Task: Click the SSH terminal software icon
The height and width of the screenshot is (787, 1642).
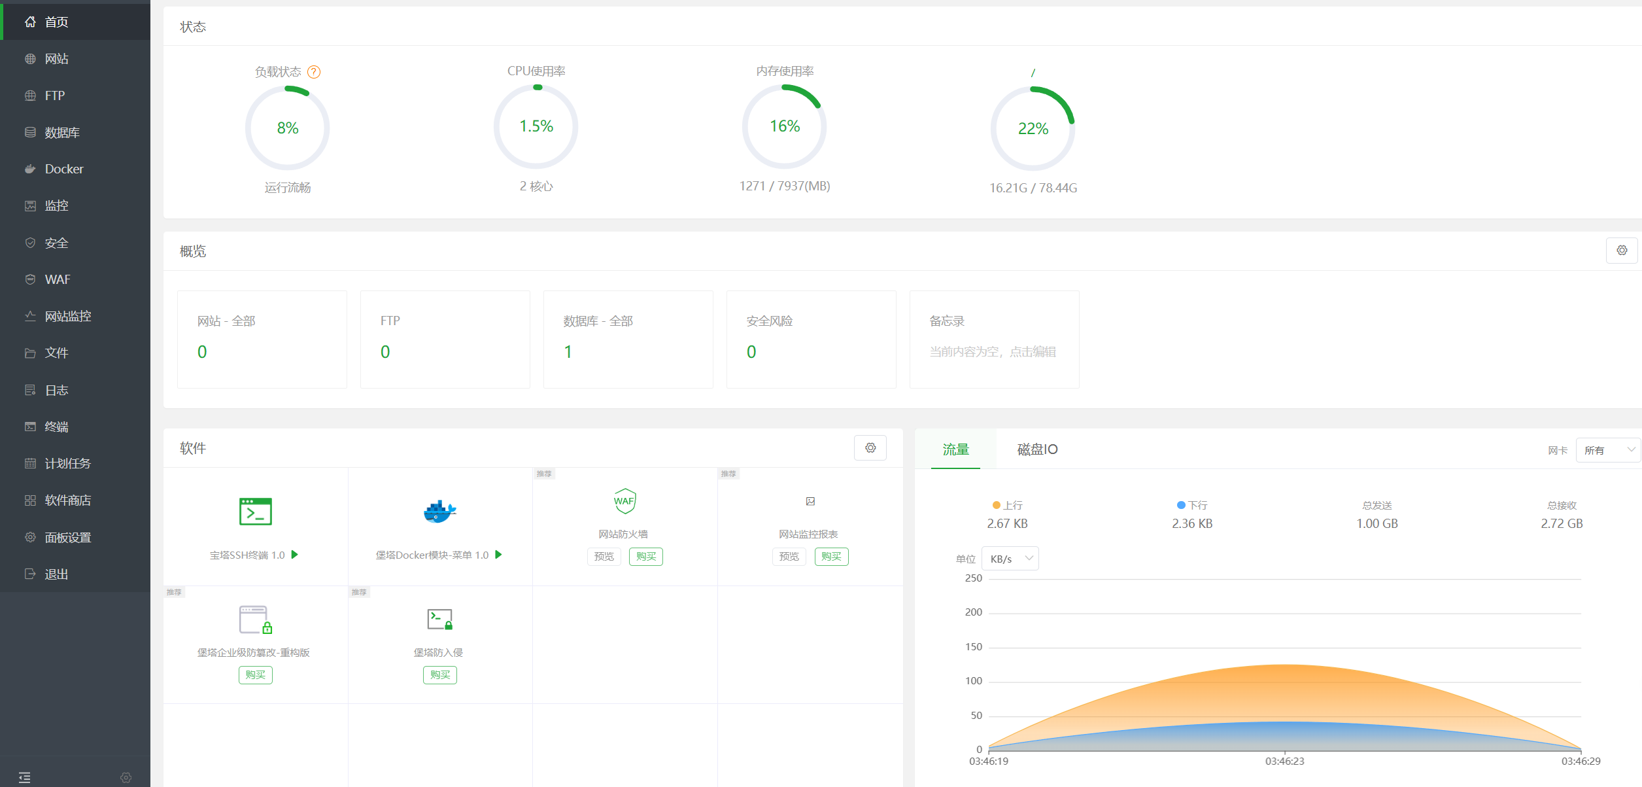Action: pyautogui.click(x=255, y=512)
